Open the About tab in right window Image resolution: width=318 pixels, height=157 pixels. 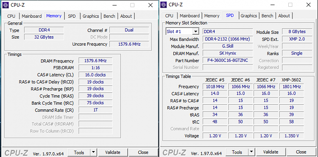point(284,16)
